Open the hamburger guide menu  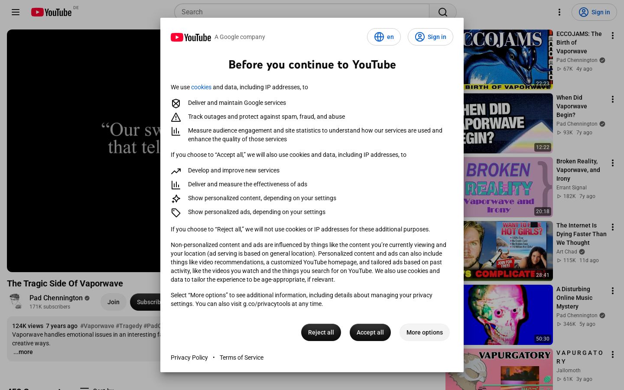click(16, 12)
